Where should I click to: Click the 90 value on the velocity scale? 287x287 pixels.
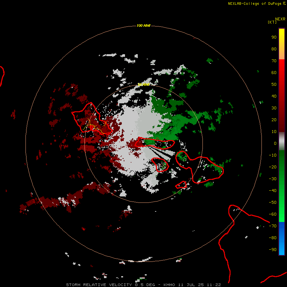tap(274, 37)
